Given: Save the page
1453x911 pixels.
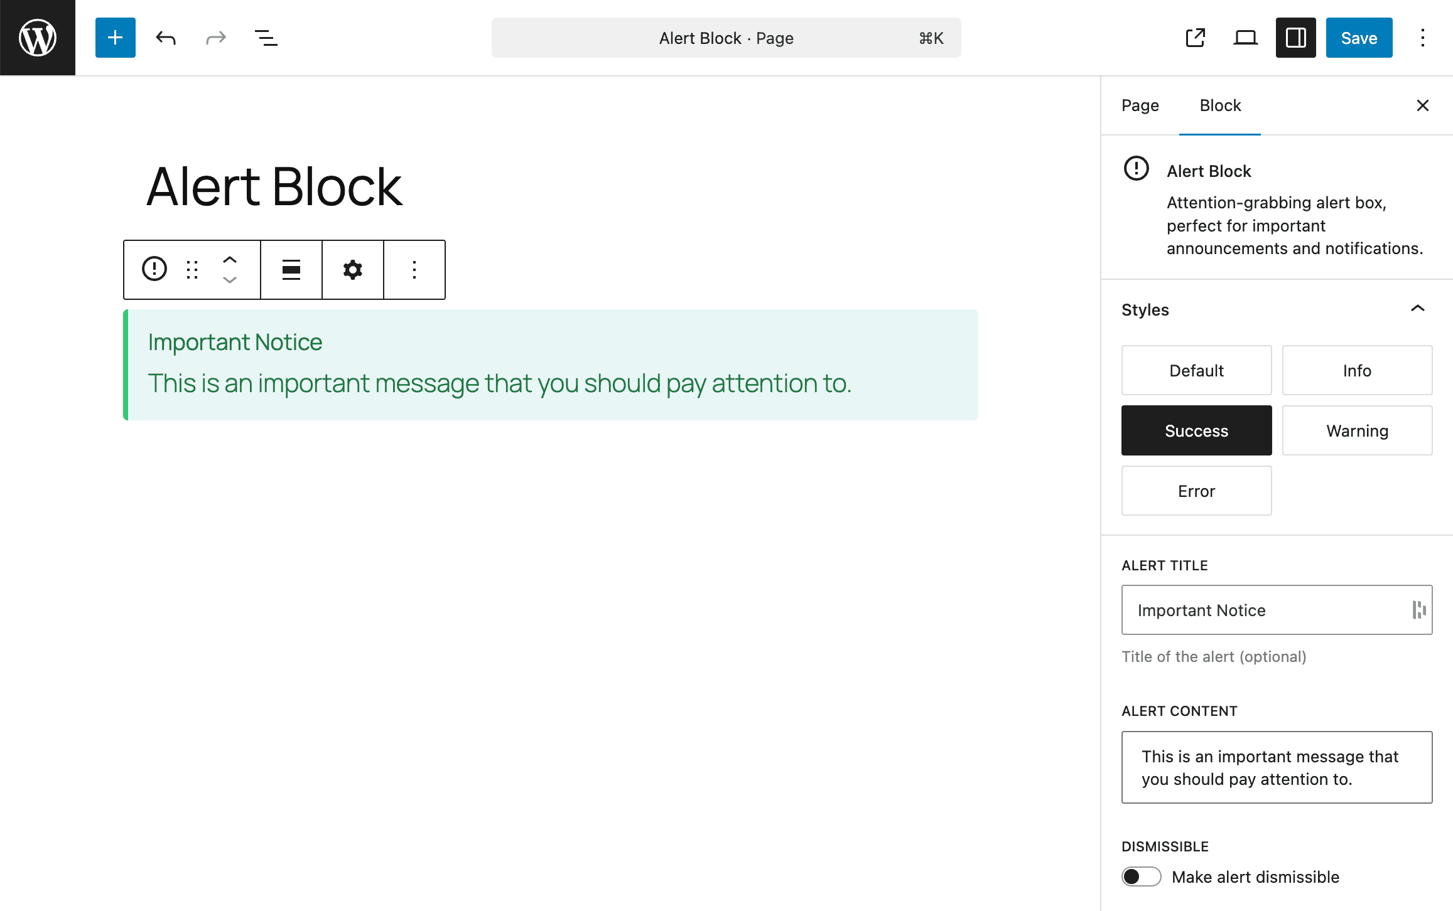Looking at the screenshot, I should pos(1358,38).
